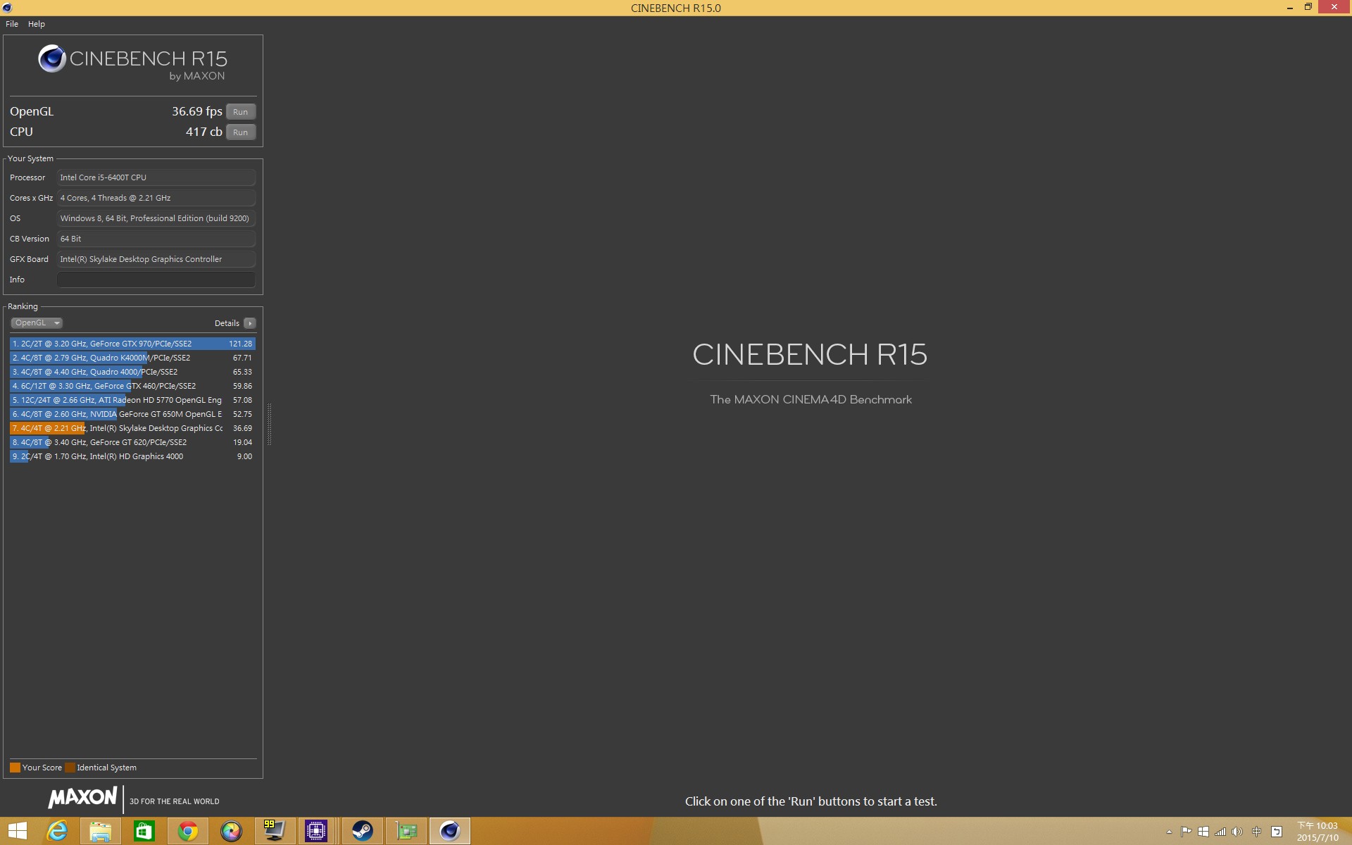
Task: Switch Chinese input language indicator
Action: point(1257,832)
